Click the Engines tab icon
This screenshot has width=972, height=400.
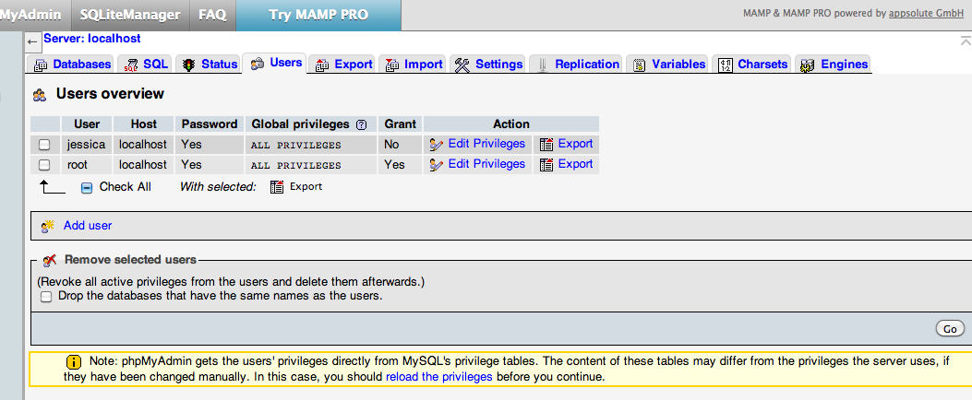(x=808, y=65)
